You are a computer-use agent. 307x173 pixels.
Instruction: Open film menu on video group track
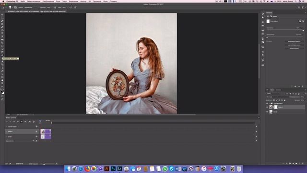(36, 126)
